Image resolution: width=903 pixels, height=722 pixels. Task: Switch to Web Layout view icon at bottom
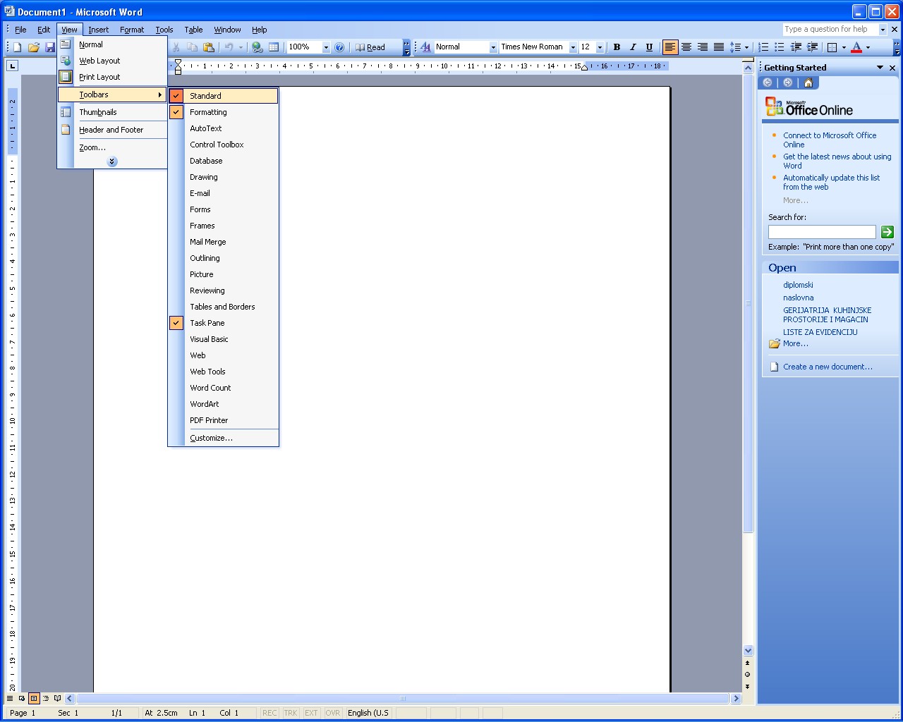22,699
